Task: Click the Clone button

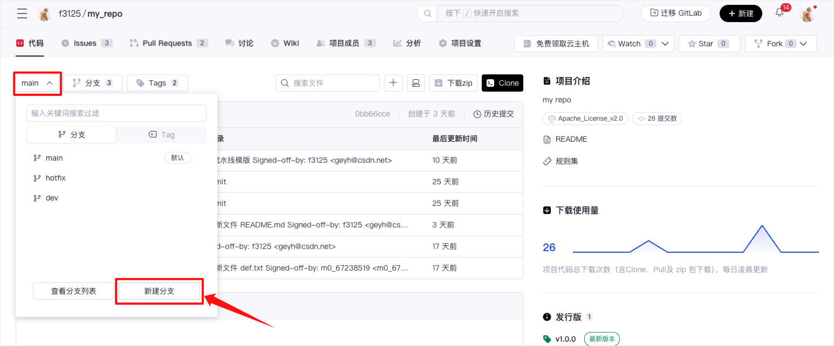Action: pyautogui.click(x=502, y=83)
